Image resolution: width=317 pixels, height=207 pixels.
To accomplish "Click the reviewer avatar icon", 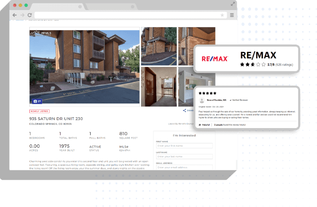I will click(x=201, y=100).
